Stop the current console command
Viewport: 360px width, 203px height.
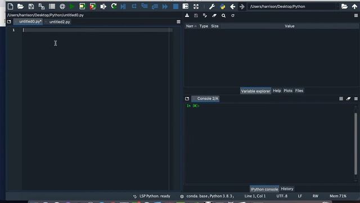point(341,99)
